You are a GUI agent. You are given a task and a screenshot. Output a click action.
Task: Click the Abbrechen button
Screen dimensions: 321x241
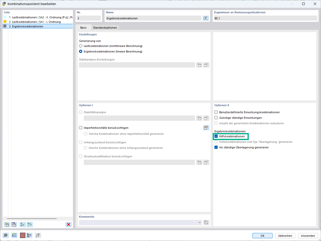[285, 236]
